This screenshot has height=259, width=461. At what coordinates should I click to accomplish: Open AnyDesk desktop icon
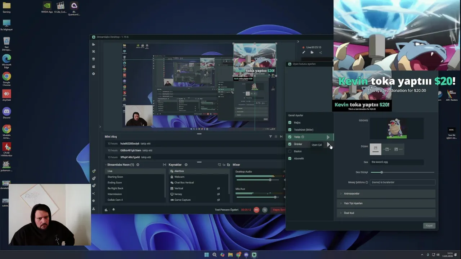[x=6, y=95]
